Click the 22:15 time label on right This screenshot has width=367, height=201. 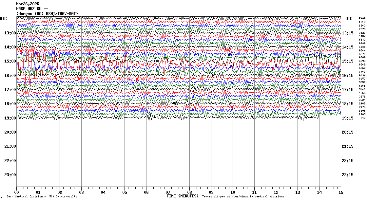(x=347, y=160)
